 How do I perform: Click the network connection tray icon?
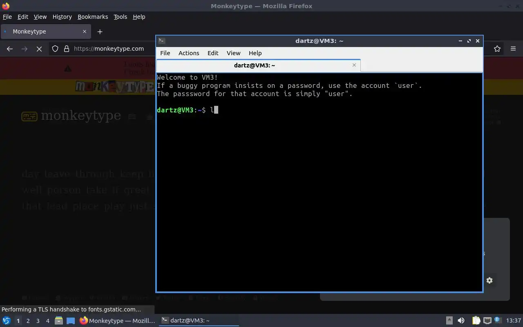(x=487, y=320)
